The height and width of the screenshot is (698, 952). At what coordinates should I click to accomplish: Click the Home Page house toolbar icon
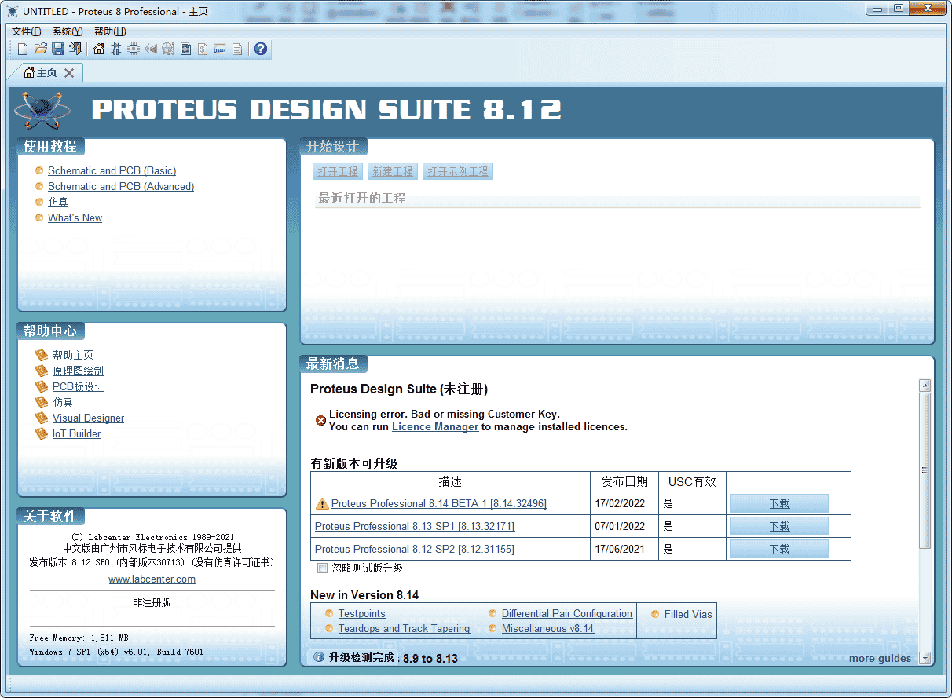point(99,49)
